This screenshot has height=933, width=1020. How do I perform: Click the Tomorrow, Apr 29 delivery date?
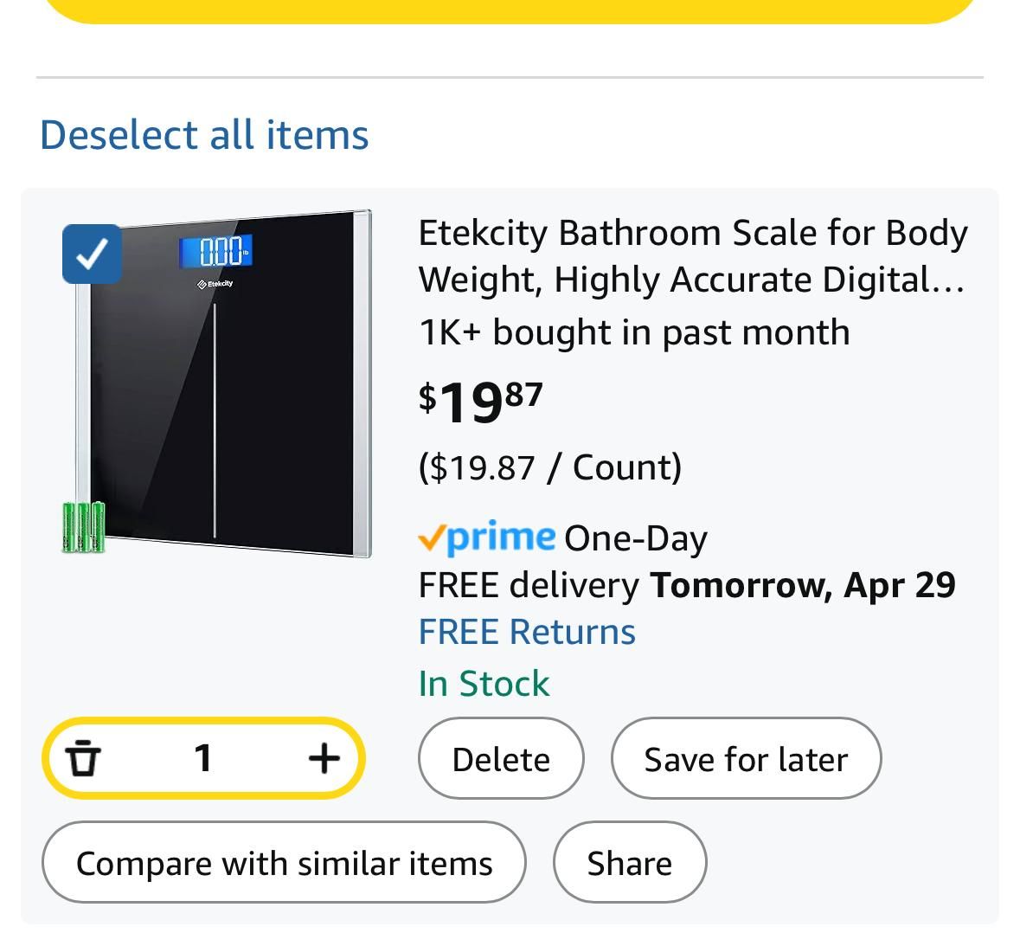803,585
